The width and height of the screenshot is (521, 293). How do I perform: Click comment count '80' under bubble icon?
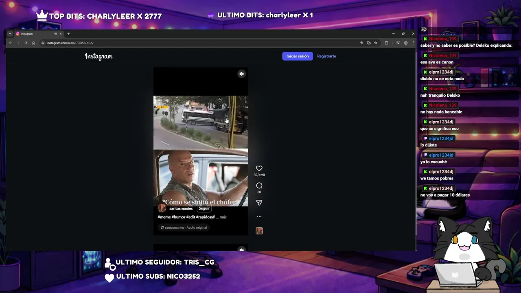[259, 192]
